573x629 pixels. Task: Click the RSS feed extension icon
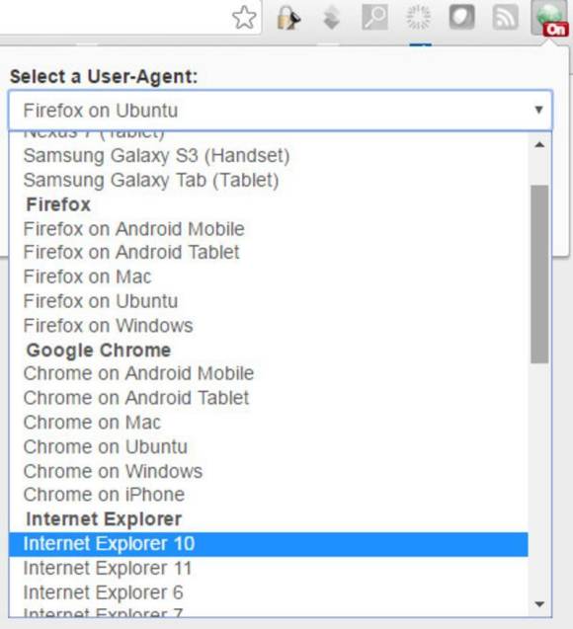505,17
